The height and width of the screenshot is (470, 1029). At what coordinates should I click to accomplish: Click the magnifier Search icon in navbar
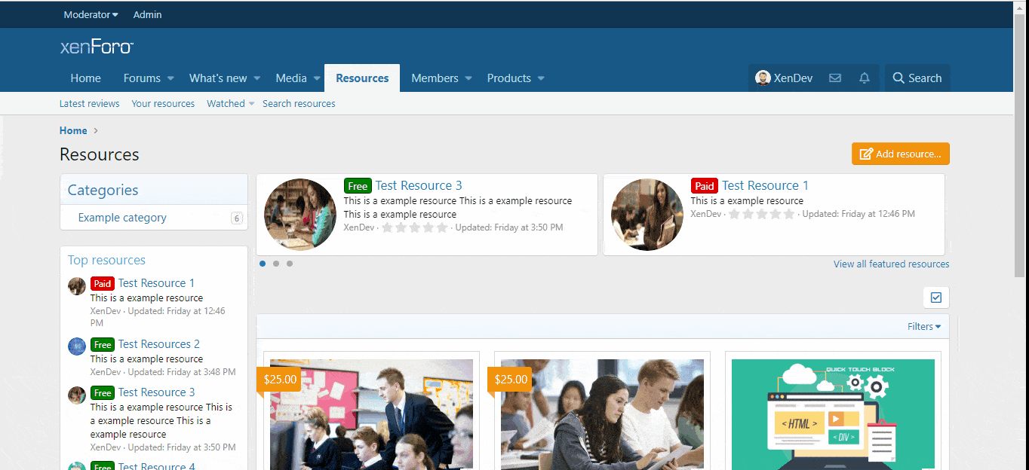tap(898, 78)
